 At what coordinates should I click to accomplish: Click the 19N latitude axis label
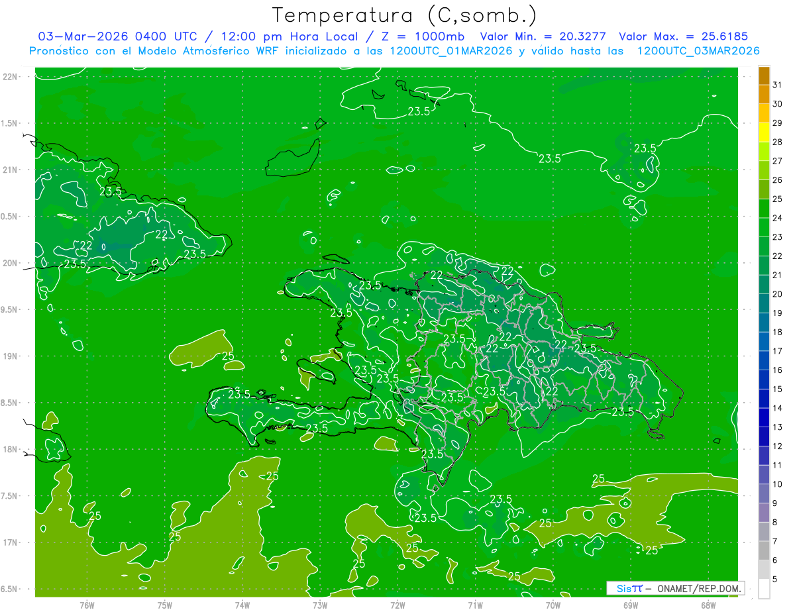coord(10,356)
